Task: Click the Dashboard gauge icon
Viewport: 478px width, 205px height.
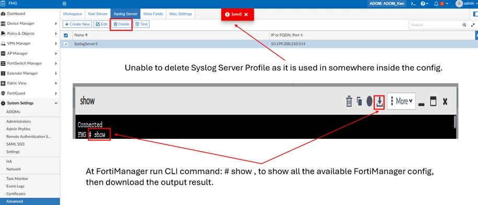Action: (3, 14)
